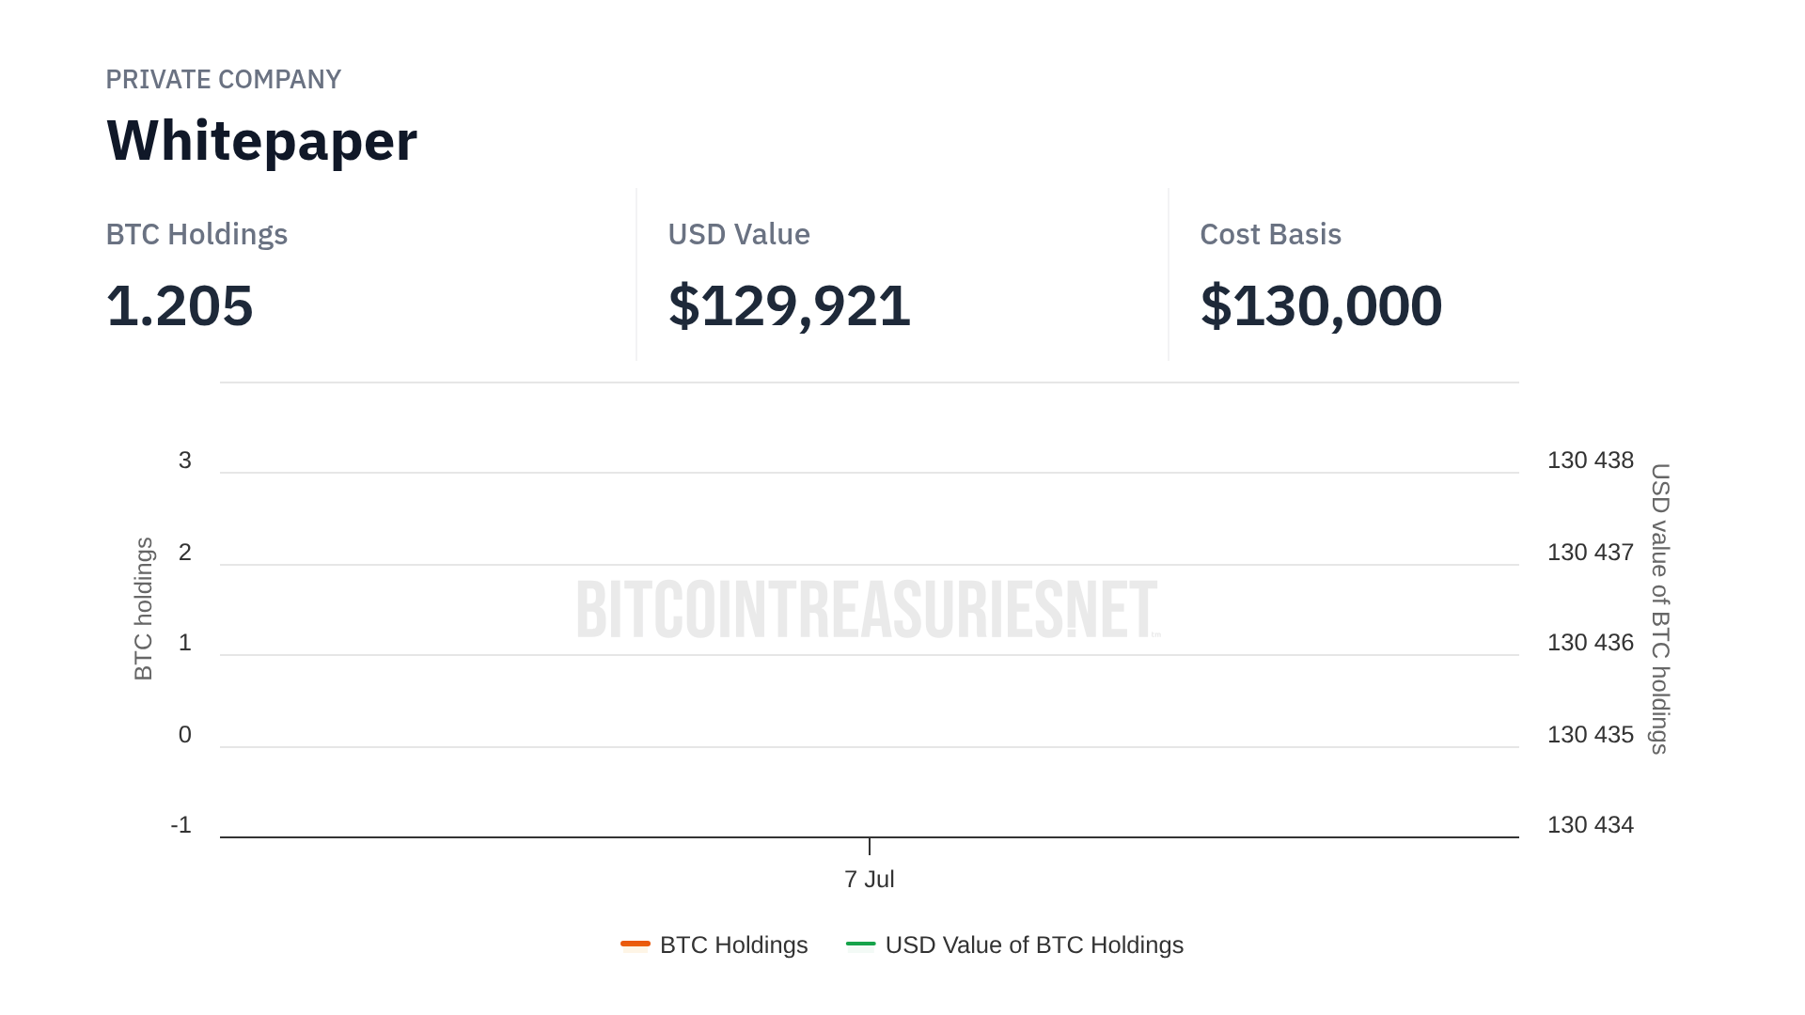Image resolution: width=1805 pixels, height=1015 pixels.
Task: Click the USD Value stat heading
Action: click(738, 234)
